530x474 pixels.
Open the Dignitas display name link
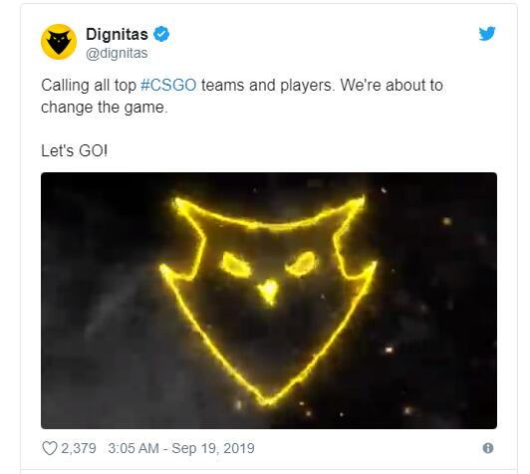(x=117, y=34)
